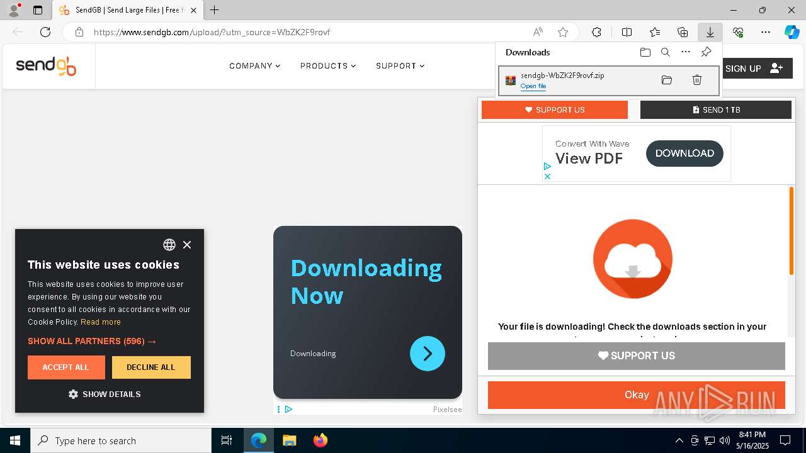Screen dimensions: 806x453
Task: Expand the SUPPORT menu
Action: [x=400, y=66]
